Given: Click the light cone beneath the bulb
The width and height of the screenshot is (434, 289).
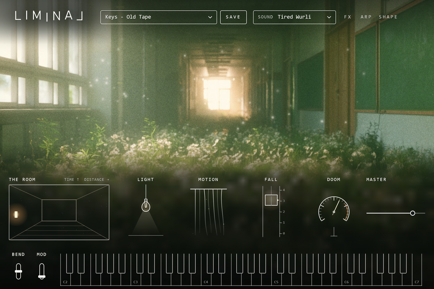Looking at the screenshot, I should [x=146, y=224].
